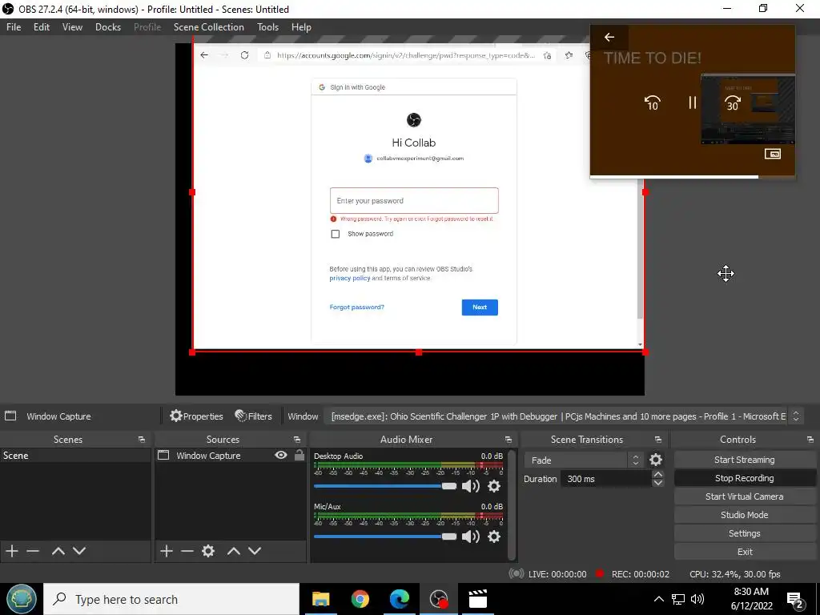Move scene down

[x=79, y=551]
